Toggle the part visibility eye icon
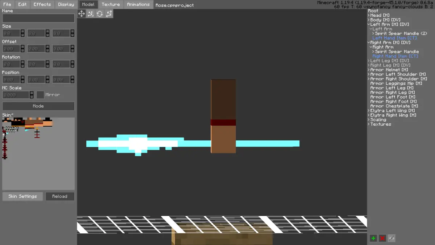Screen dimensions: 435x245 tap(391, 238)
